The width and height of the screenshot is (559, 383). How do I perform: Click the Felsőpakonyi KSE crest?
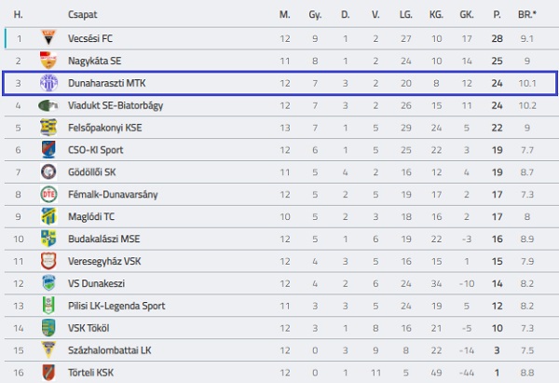tap(48, 128)
